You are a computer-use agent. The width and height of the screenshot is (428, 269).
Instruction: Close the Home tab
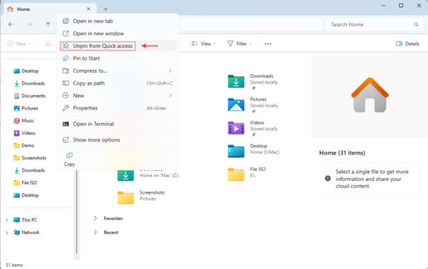coord(88,9)
